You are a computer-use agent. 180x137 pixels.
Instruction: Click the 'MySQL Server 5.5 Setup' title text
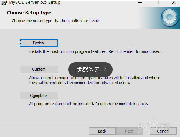(x=34, y=2)
